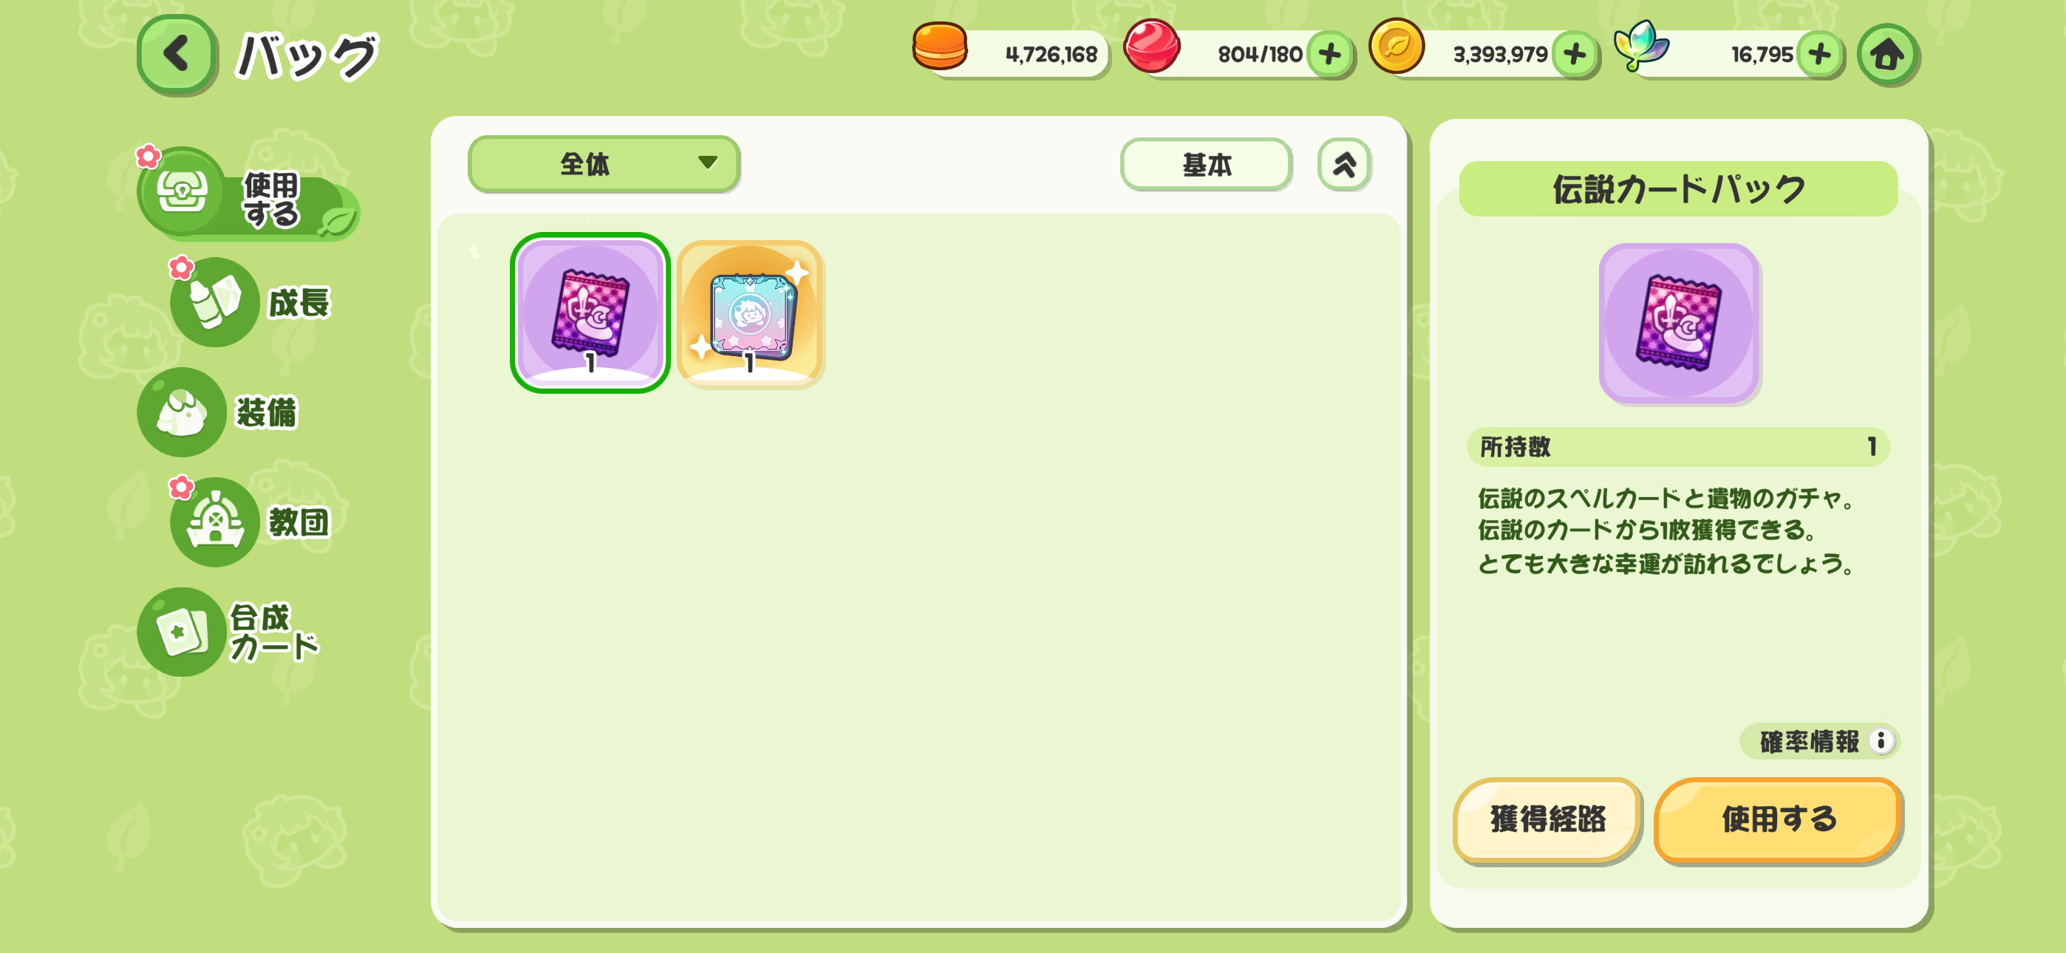Open the 教団 category tab
Image resolution: width=2066 pixels, height=953 pixels.
click(250, 522)
